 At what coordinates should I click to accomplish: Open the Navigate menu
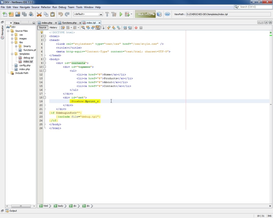pyautogui.click(x=25, y=7)
